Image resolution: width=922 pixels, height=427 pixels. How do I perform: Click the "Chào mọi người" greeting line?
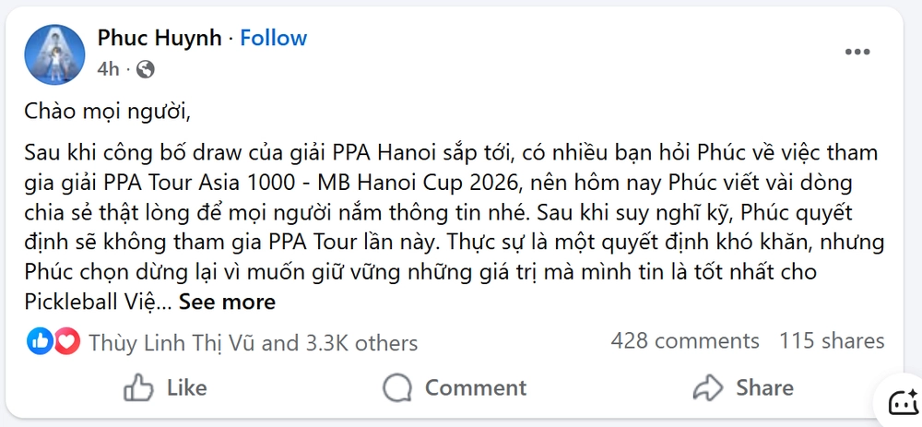pyautogui.click(x=108, y=113)
